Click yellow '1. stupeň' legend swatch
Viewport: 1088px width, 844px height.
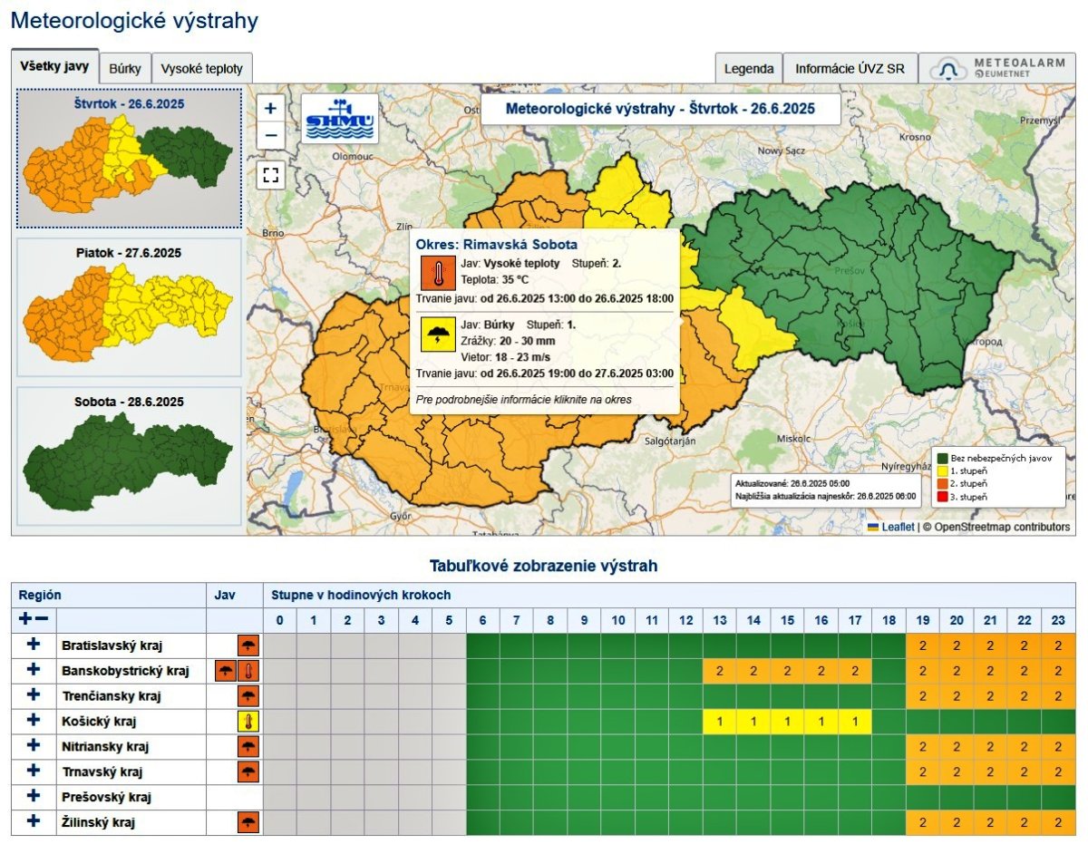[943, 471]
